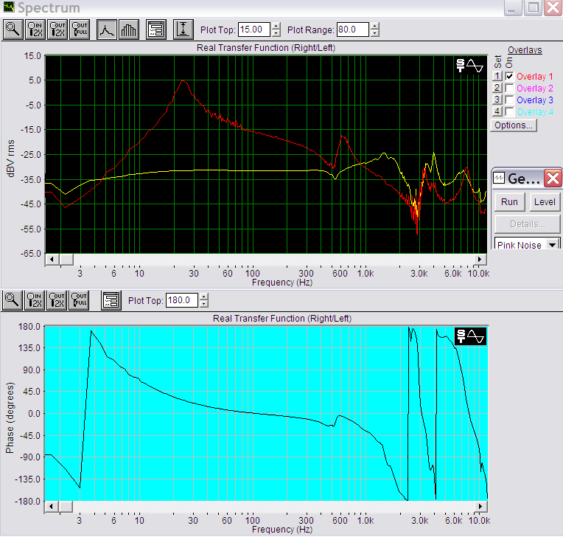Enable the Overlay 3 checkbox
Image resolution: width=563 pixels, height=537 pixels.
click(x=509, y=100)
